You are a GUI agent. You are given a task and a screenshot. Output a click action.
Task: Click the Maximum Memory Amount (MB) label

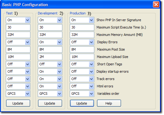[x=119, y=35]
